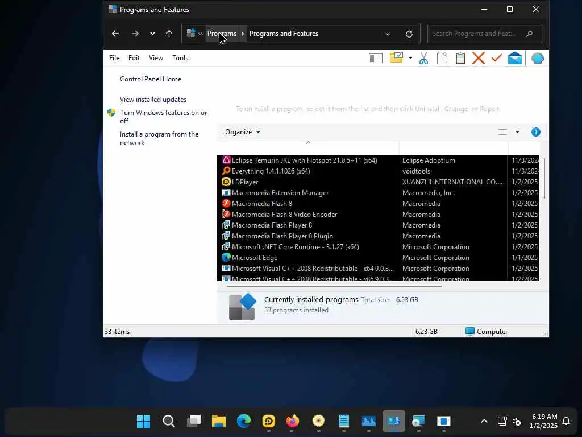The width and height of the screenshot is (582, 437).
Task: Click the sort arrow above Name column
Action: tap(307, 143)
